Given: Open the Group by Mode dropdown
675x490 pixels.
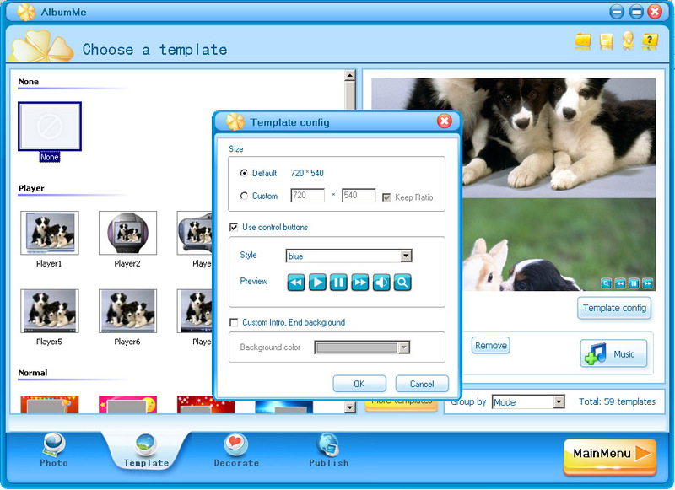Looking at the screenshot, I should [528, 401].
